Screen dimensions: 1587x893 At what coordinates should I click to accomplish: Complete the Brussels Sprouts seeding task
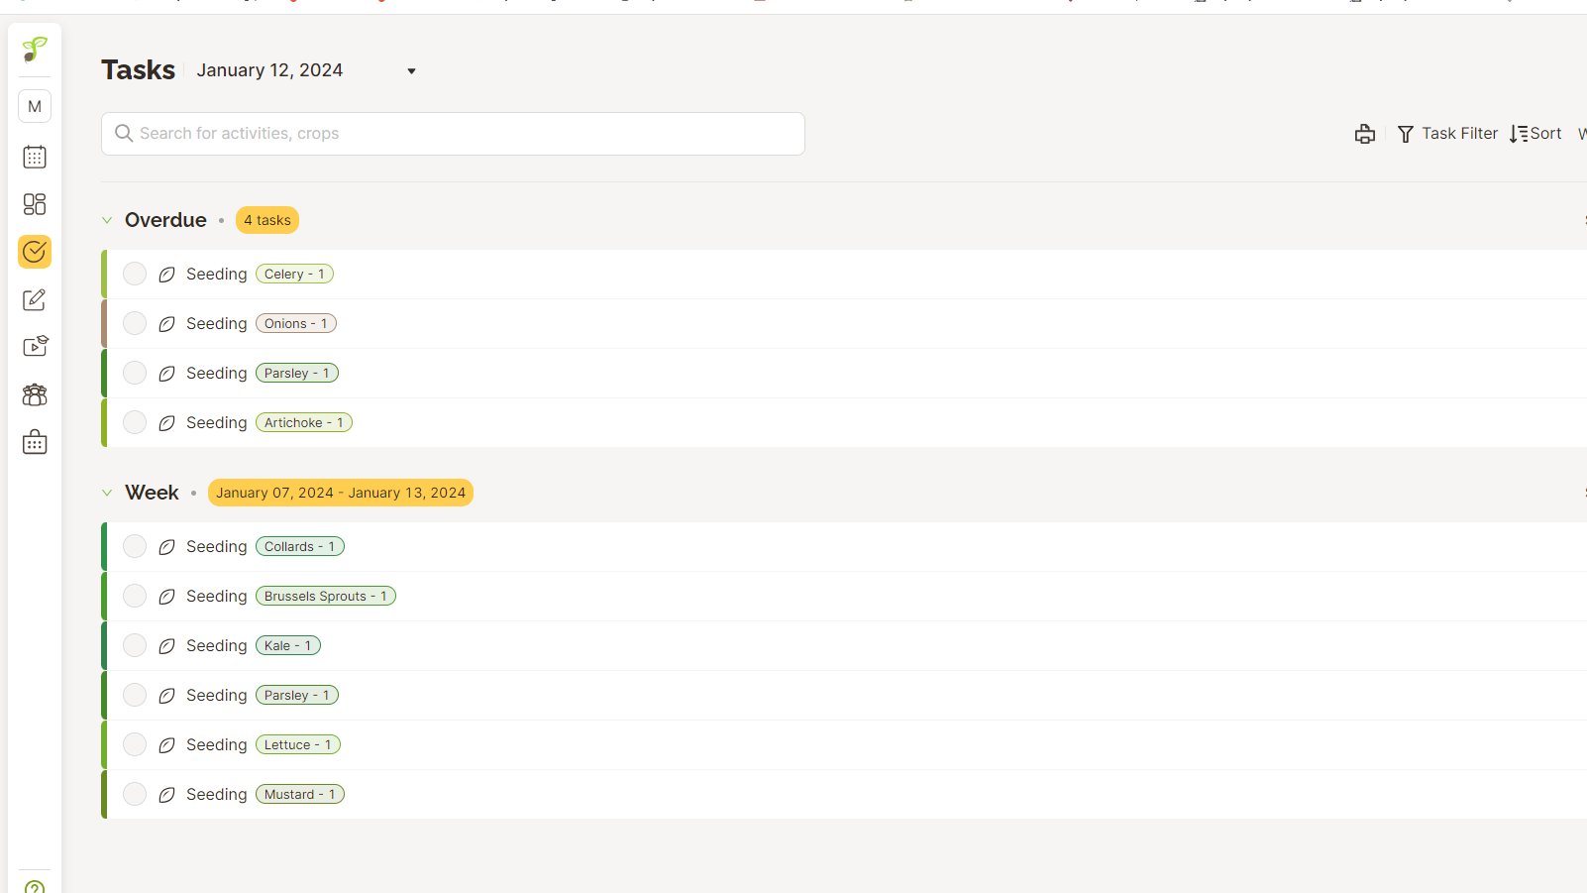tap(135, 596)
